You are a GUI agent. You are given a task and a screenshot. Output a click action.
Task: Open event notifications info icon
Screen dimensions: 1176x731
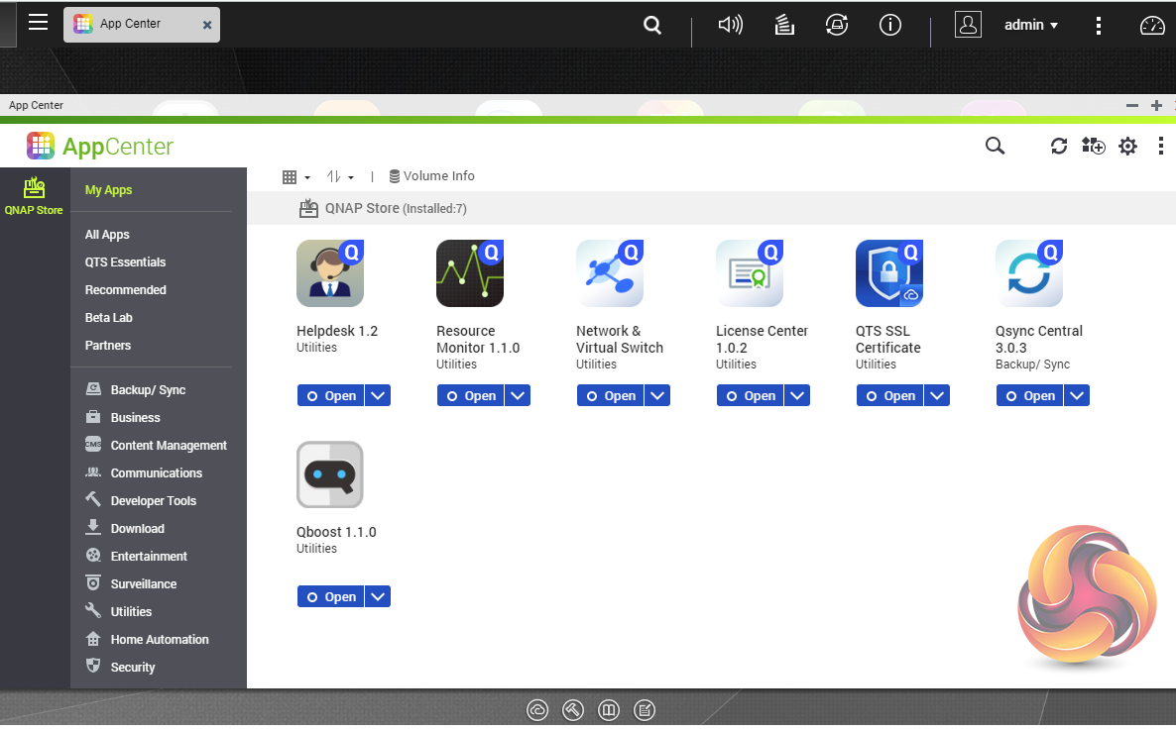click(x=890, y=25)
